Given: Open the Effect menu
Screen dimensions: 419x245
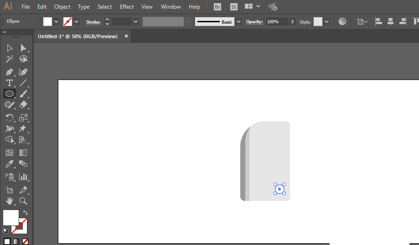Looking at the screenshot, I should pyautogui.click(x=127, y=7).
